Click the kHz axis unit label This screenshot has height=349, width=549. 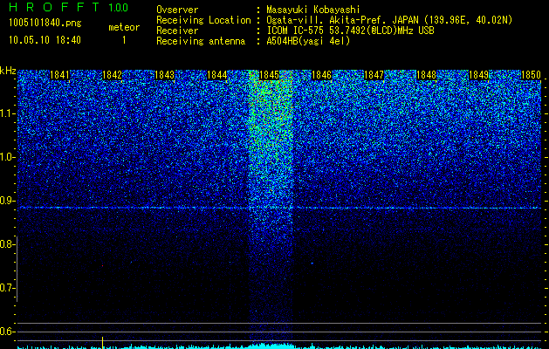(x=8, y=71)
